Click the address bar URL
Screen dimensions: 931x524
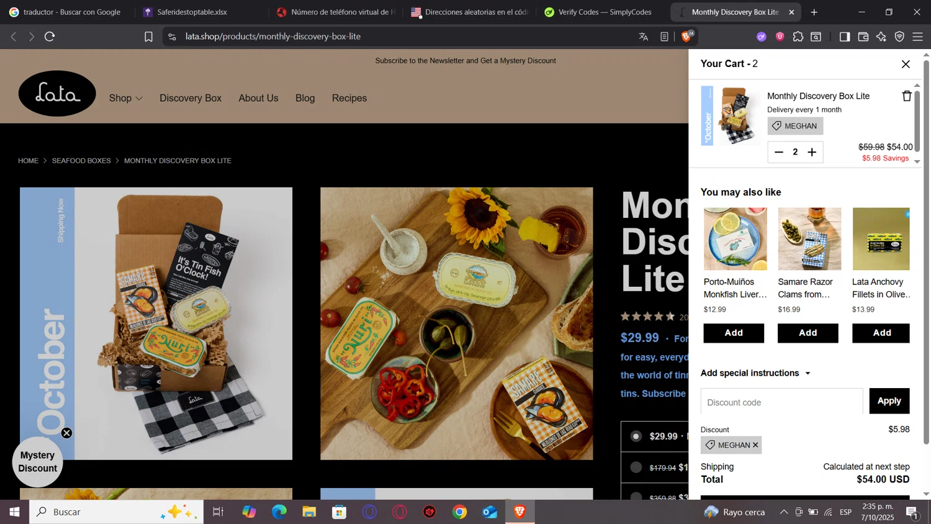point(273,37)
